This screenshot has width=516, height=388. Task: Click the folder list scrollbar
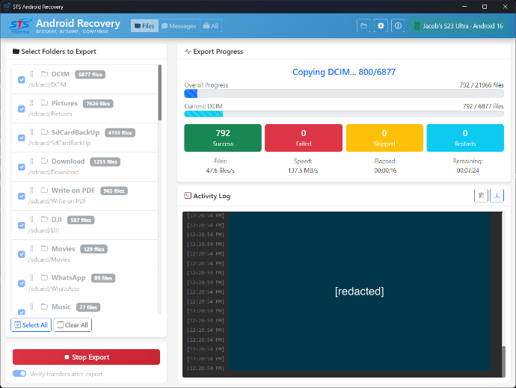159,93
